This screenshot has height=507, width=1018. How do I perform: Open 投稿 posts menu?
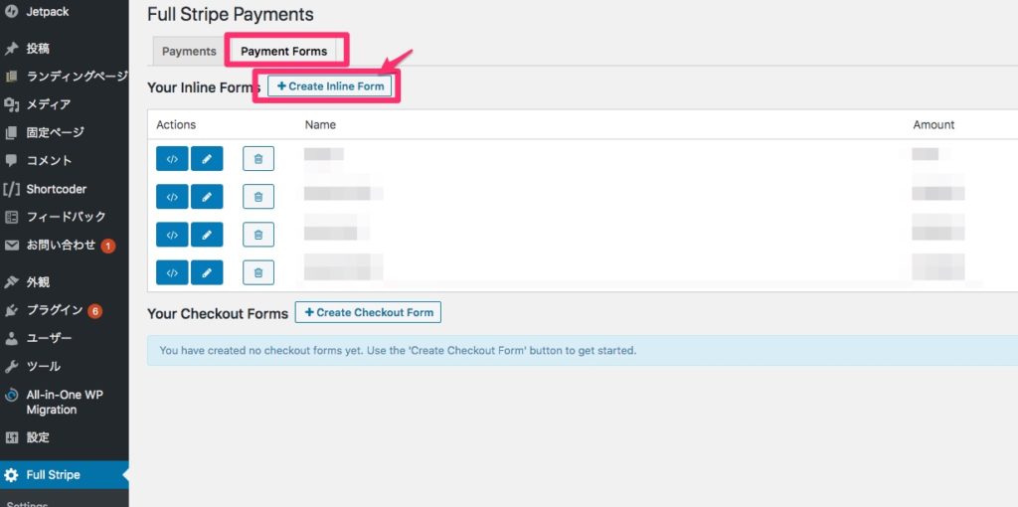[38, 49]
